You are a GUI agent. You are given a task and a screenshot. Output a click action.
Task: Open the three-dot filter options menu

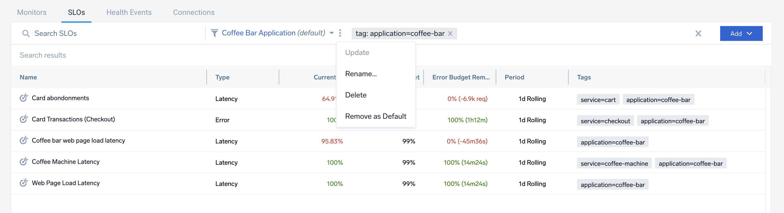point(340,33)
